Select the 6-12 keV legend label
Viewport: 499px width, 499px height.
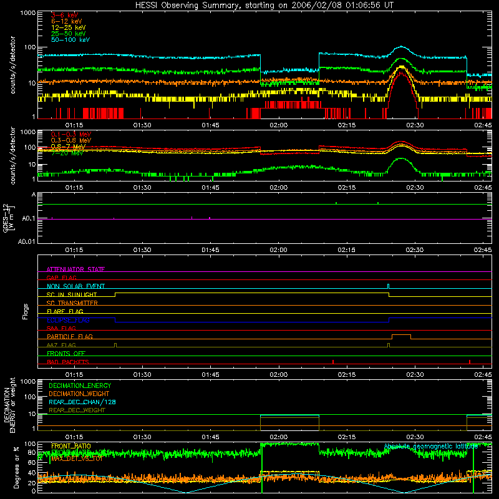click(67, 21)
